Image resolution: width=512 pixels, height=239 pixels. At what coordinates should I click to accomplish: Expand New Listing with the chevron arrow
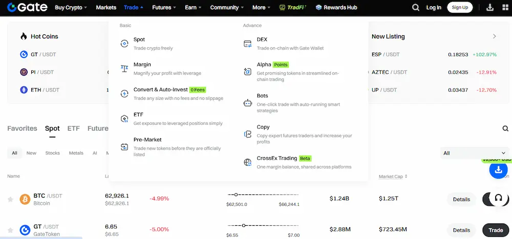pos(495,36)
